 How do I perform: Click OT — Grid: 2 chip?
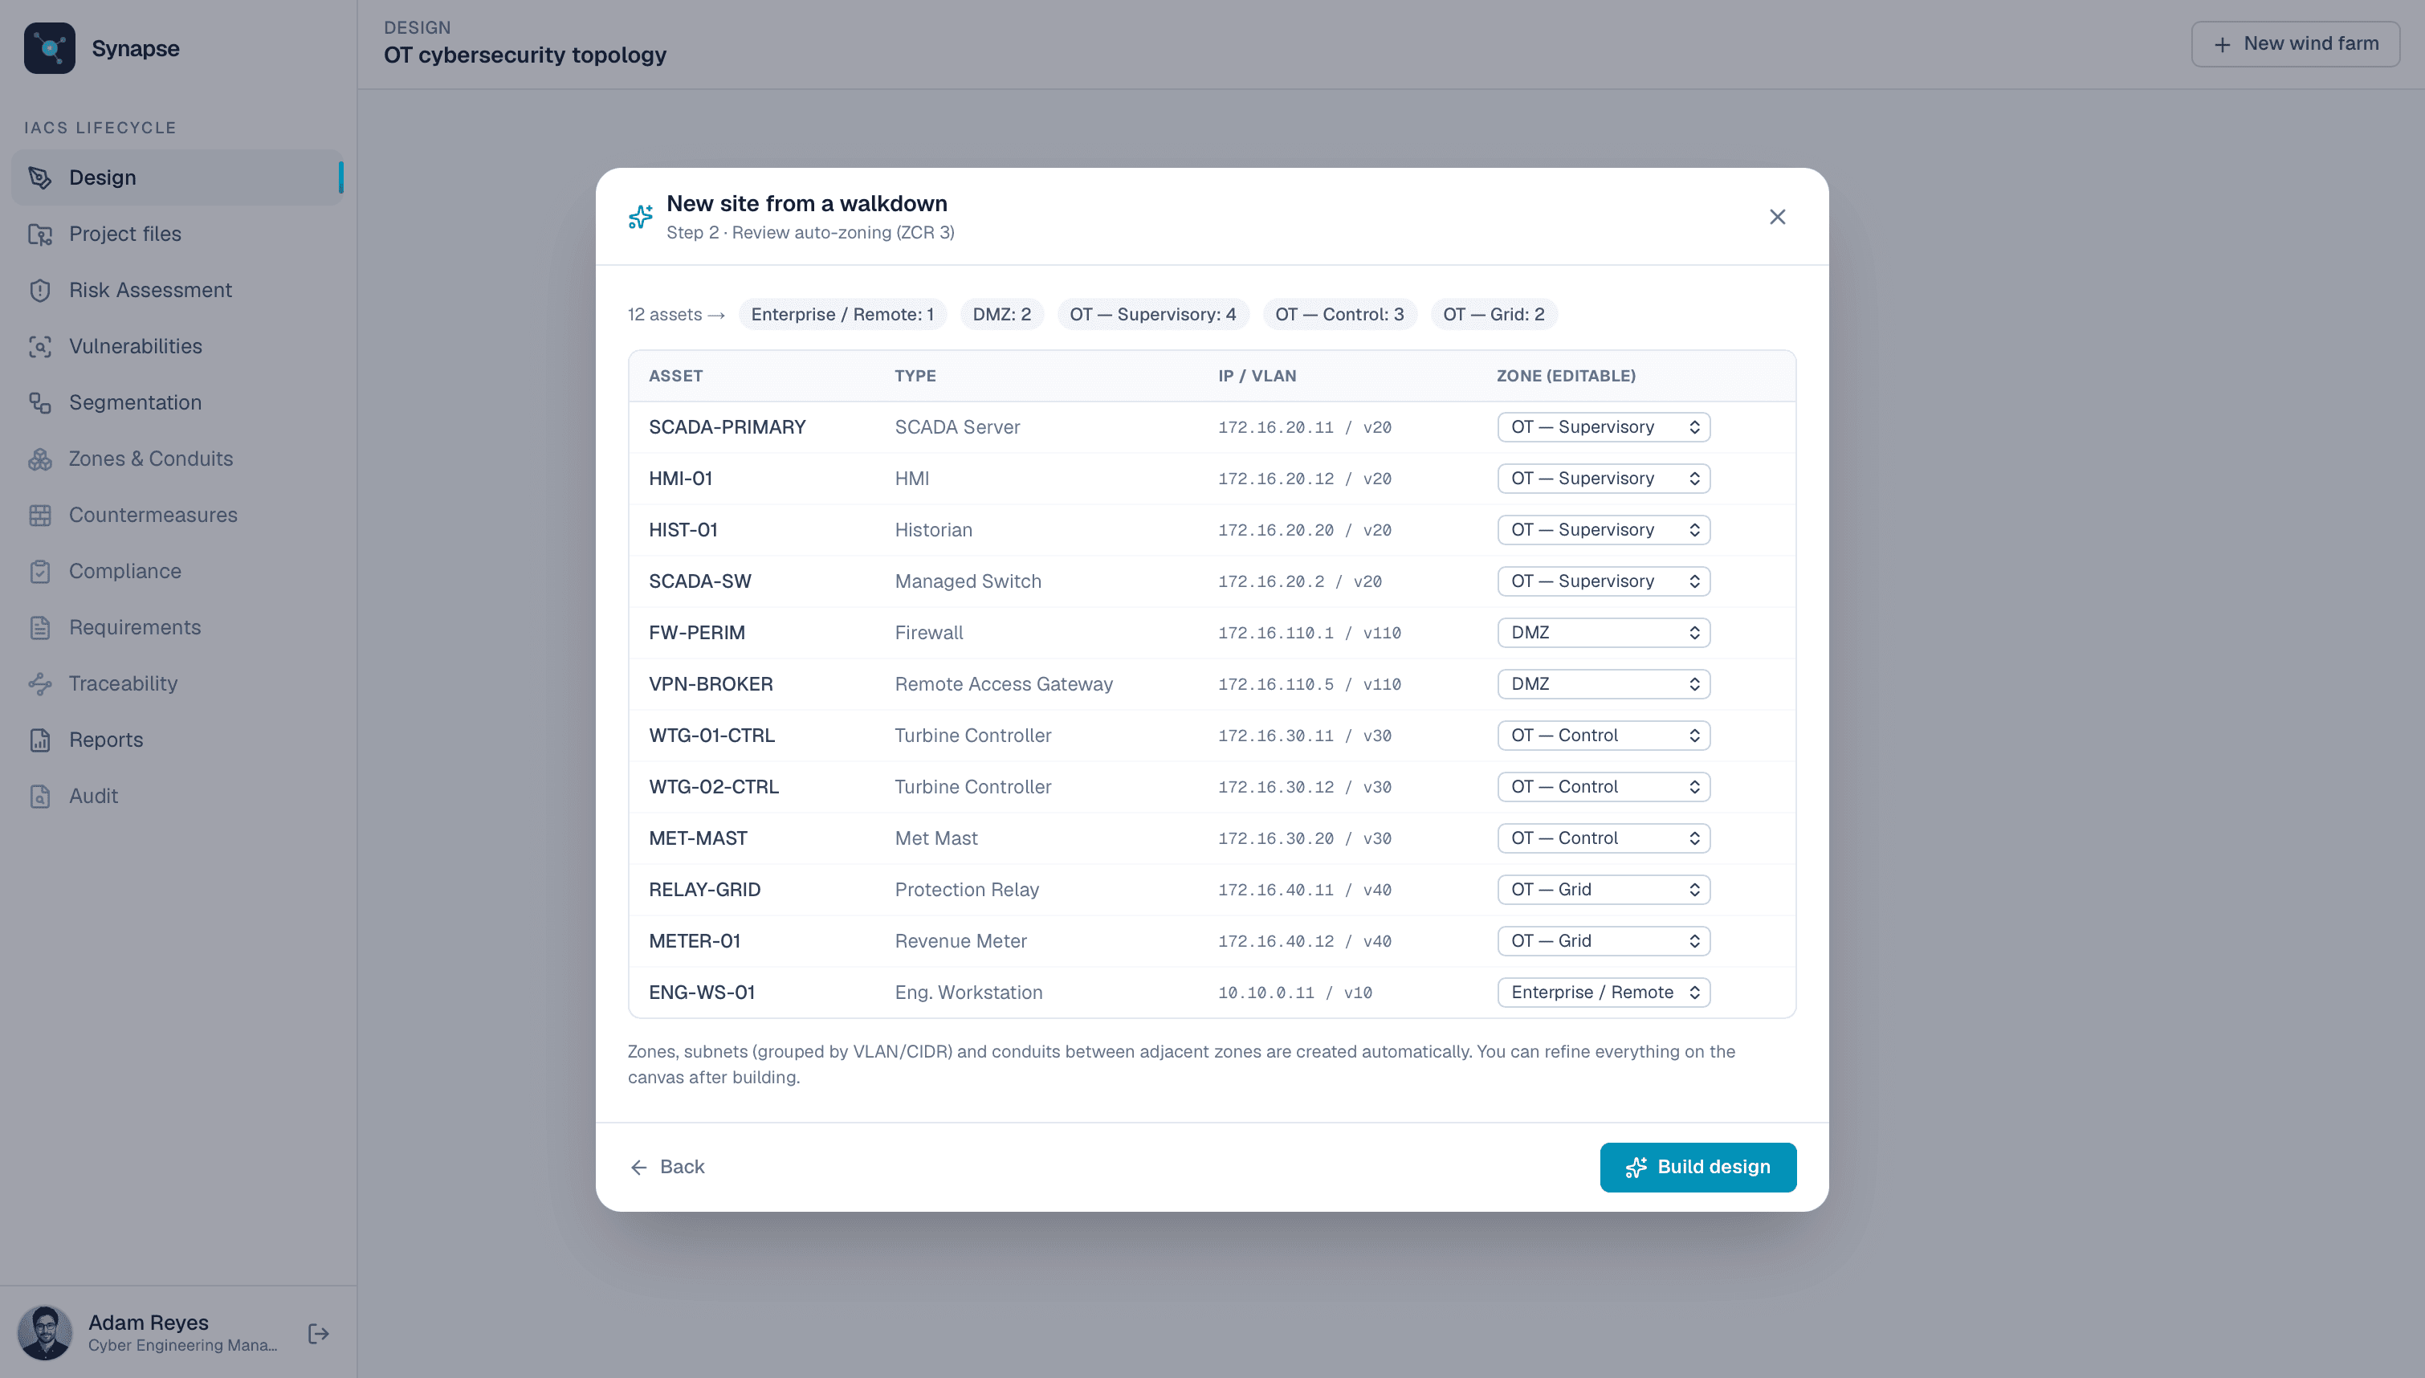pyautogui.click(x=1494, y=314)
